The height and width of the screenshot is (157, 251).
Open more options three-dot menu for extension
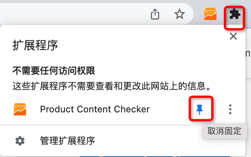230,109
